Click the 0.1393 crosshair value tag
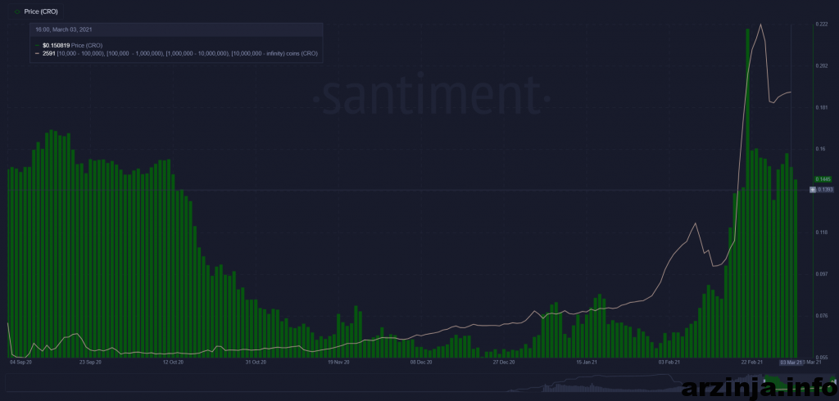Image resolution: width=839 pixels, height=401 pixels. pos(822,190)
